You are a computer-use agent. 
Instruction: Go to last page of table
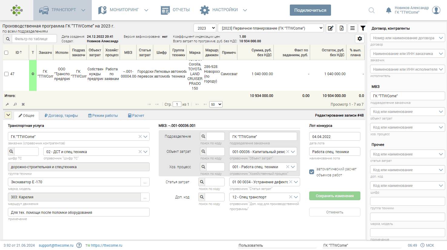coord(205,104)
